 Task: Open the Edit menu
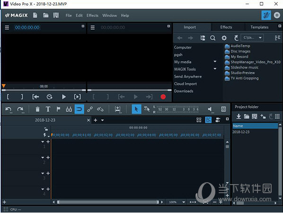tap(79, 16)
